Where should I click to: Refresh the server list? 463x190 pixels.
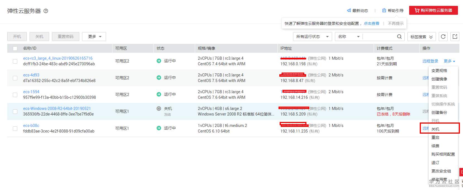coord(443,37)
